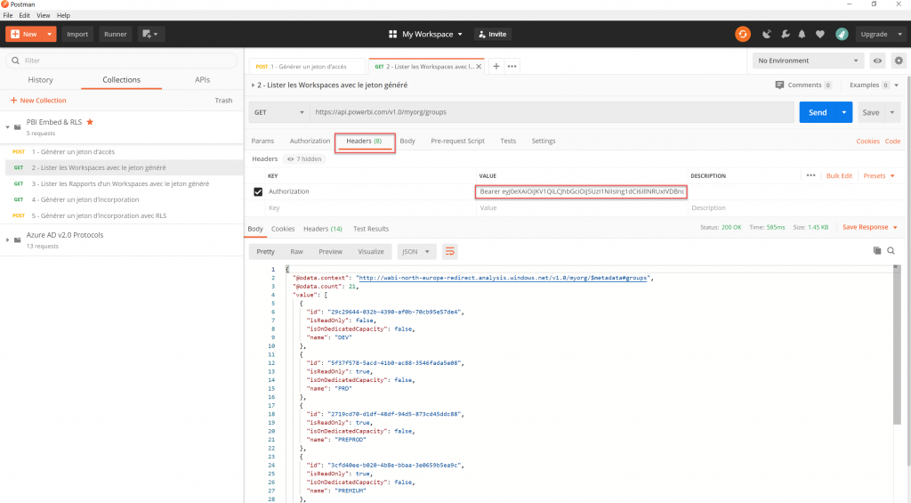
Task: Expand request title description arrow
Action: [253, 85]
